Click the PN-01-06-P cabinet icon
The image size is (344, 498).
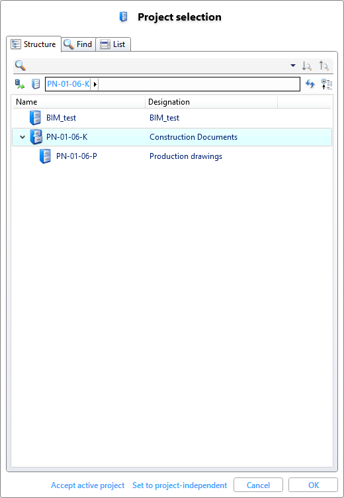pos(45,156)
